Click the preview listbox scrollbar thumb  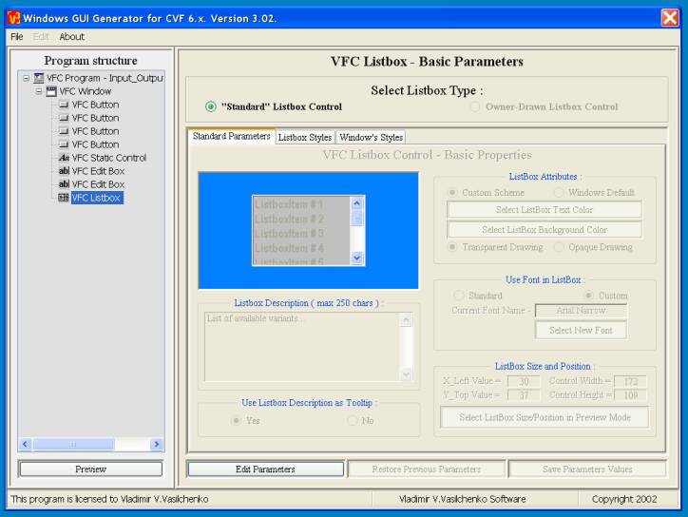click(356, 218)
